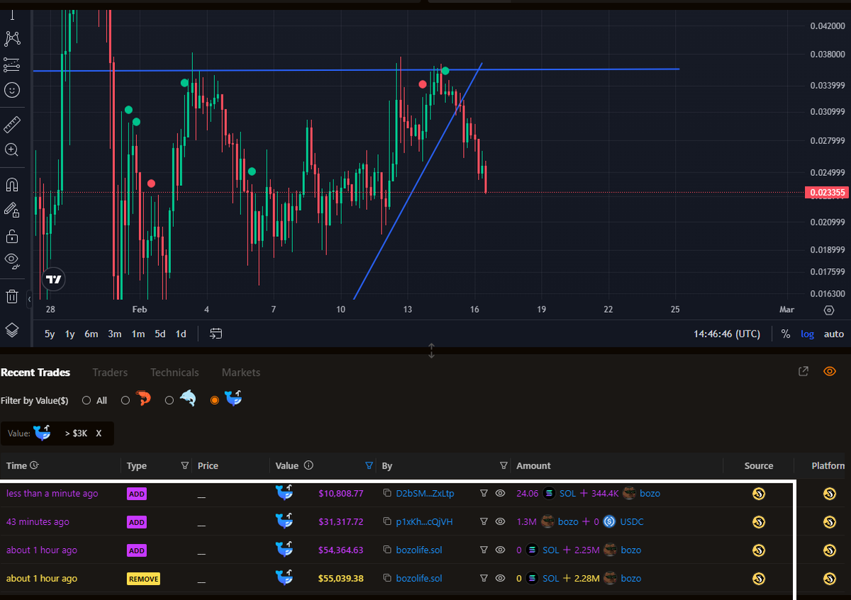Hide all drawings with chart eye icon
851x600 pixels.
pyautogui.click(x=12, y=260)
